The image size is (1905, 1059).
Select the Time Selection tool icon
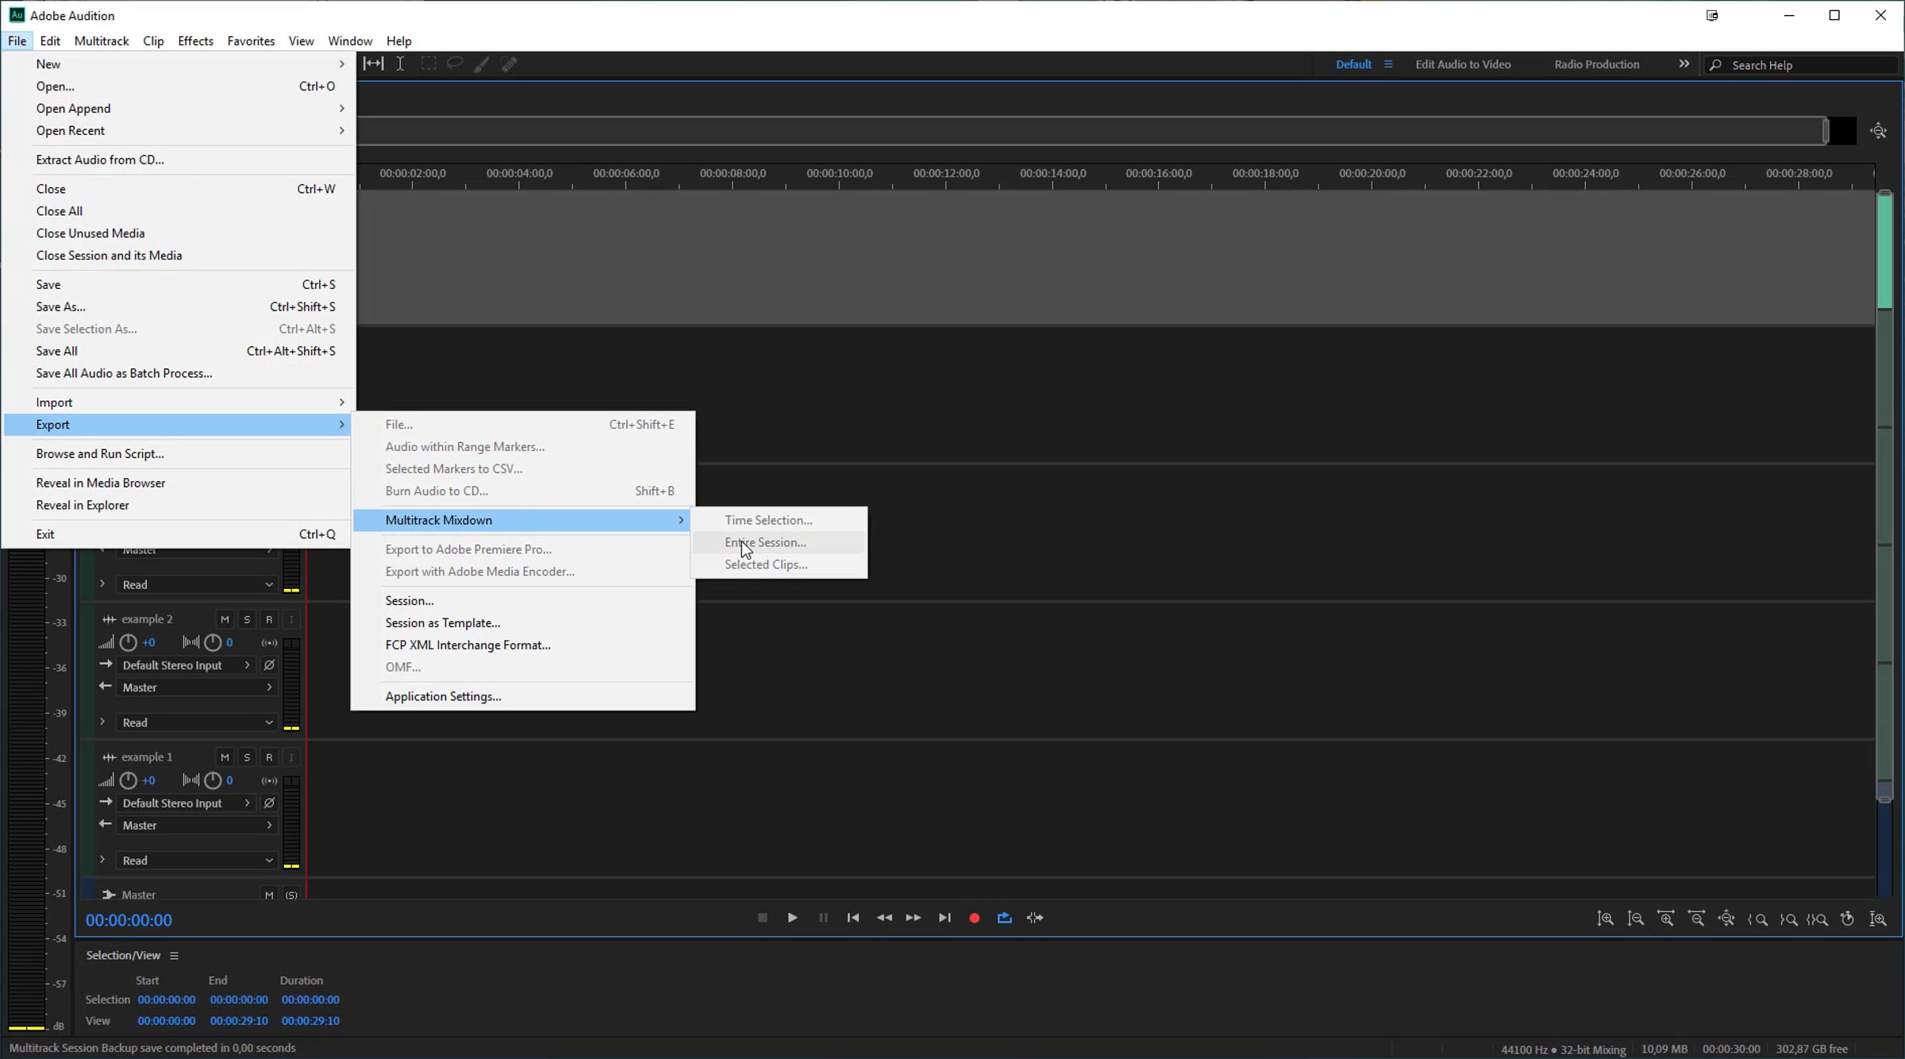(x=400, y=64)
